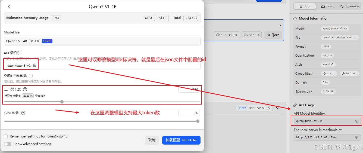The height and width of the screenshot is (153, 363).
Task: Eject the loaded model
Action: (273, 35)
